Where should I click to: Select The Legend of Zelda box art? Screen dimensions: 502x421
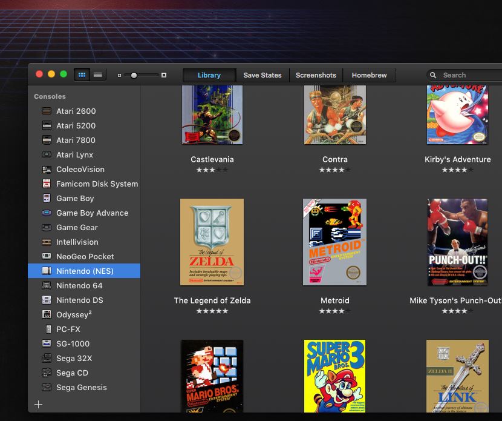click(x=212, y=242)
